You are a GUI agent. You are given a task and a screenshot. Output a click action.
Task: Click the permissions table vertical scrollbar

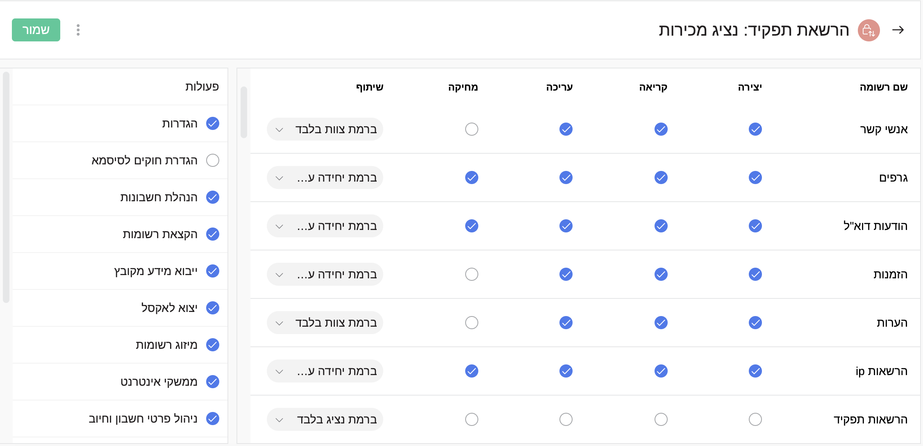pos(244,113)
